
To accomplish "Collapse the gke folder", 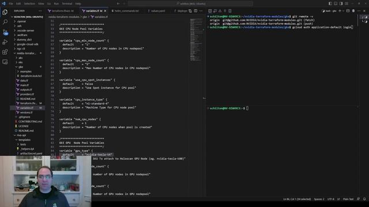I will tap(27, 67).
